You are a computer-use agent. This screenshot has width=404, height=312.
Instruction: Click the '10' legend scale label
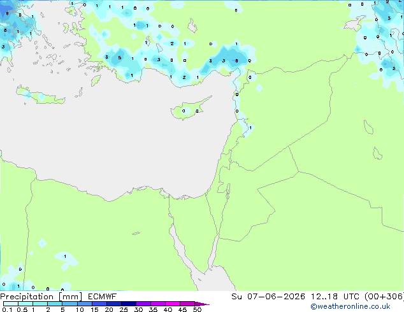click(x=80, y=309)
